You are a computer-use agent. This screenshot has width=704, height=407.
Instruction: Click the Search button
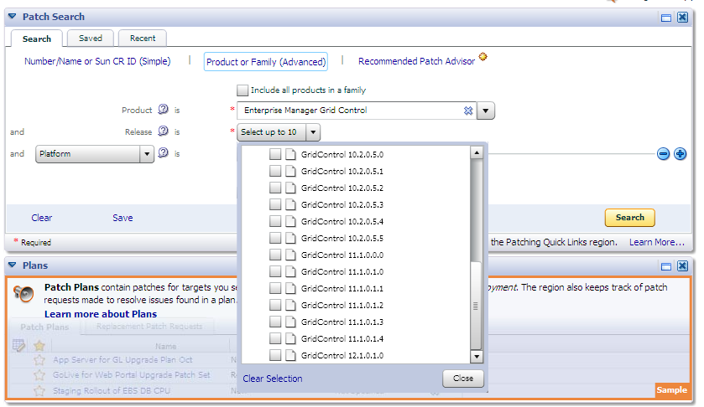point(630,218)
